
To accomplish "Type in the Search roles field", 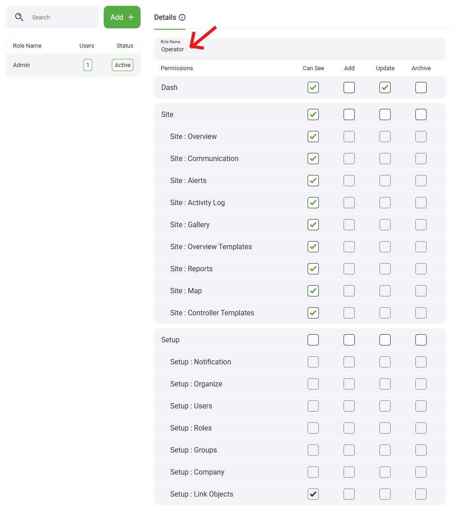I will (x=63, y=18).
